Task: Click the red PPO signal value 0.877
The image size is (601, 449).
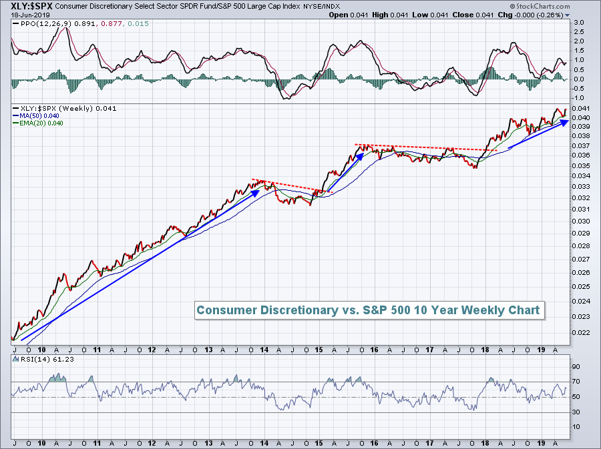Action: pos(112,24)
